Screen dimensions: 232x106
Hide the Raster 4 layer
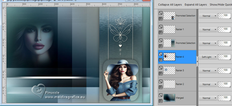(161, 60)
